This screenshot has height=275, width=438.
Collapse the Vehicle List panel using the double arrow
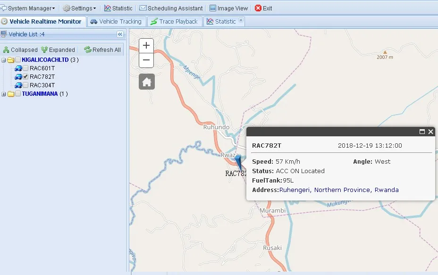pyautogui.click(x=120, y=34)
